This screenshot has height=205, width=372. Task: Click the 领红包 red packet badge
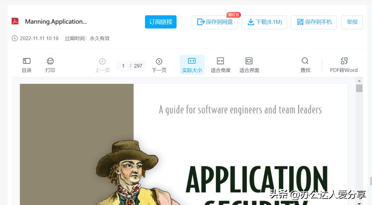(233, 14)
